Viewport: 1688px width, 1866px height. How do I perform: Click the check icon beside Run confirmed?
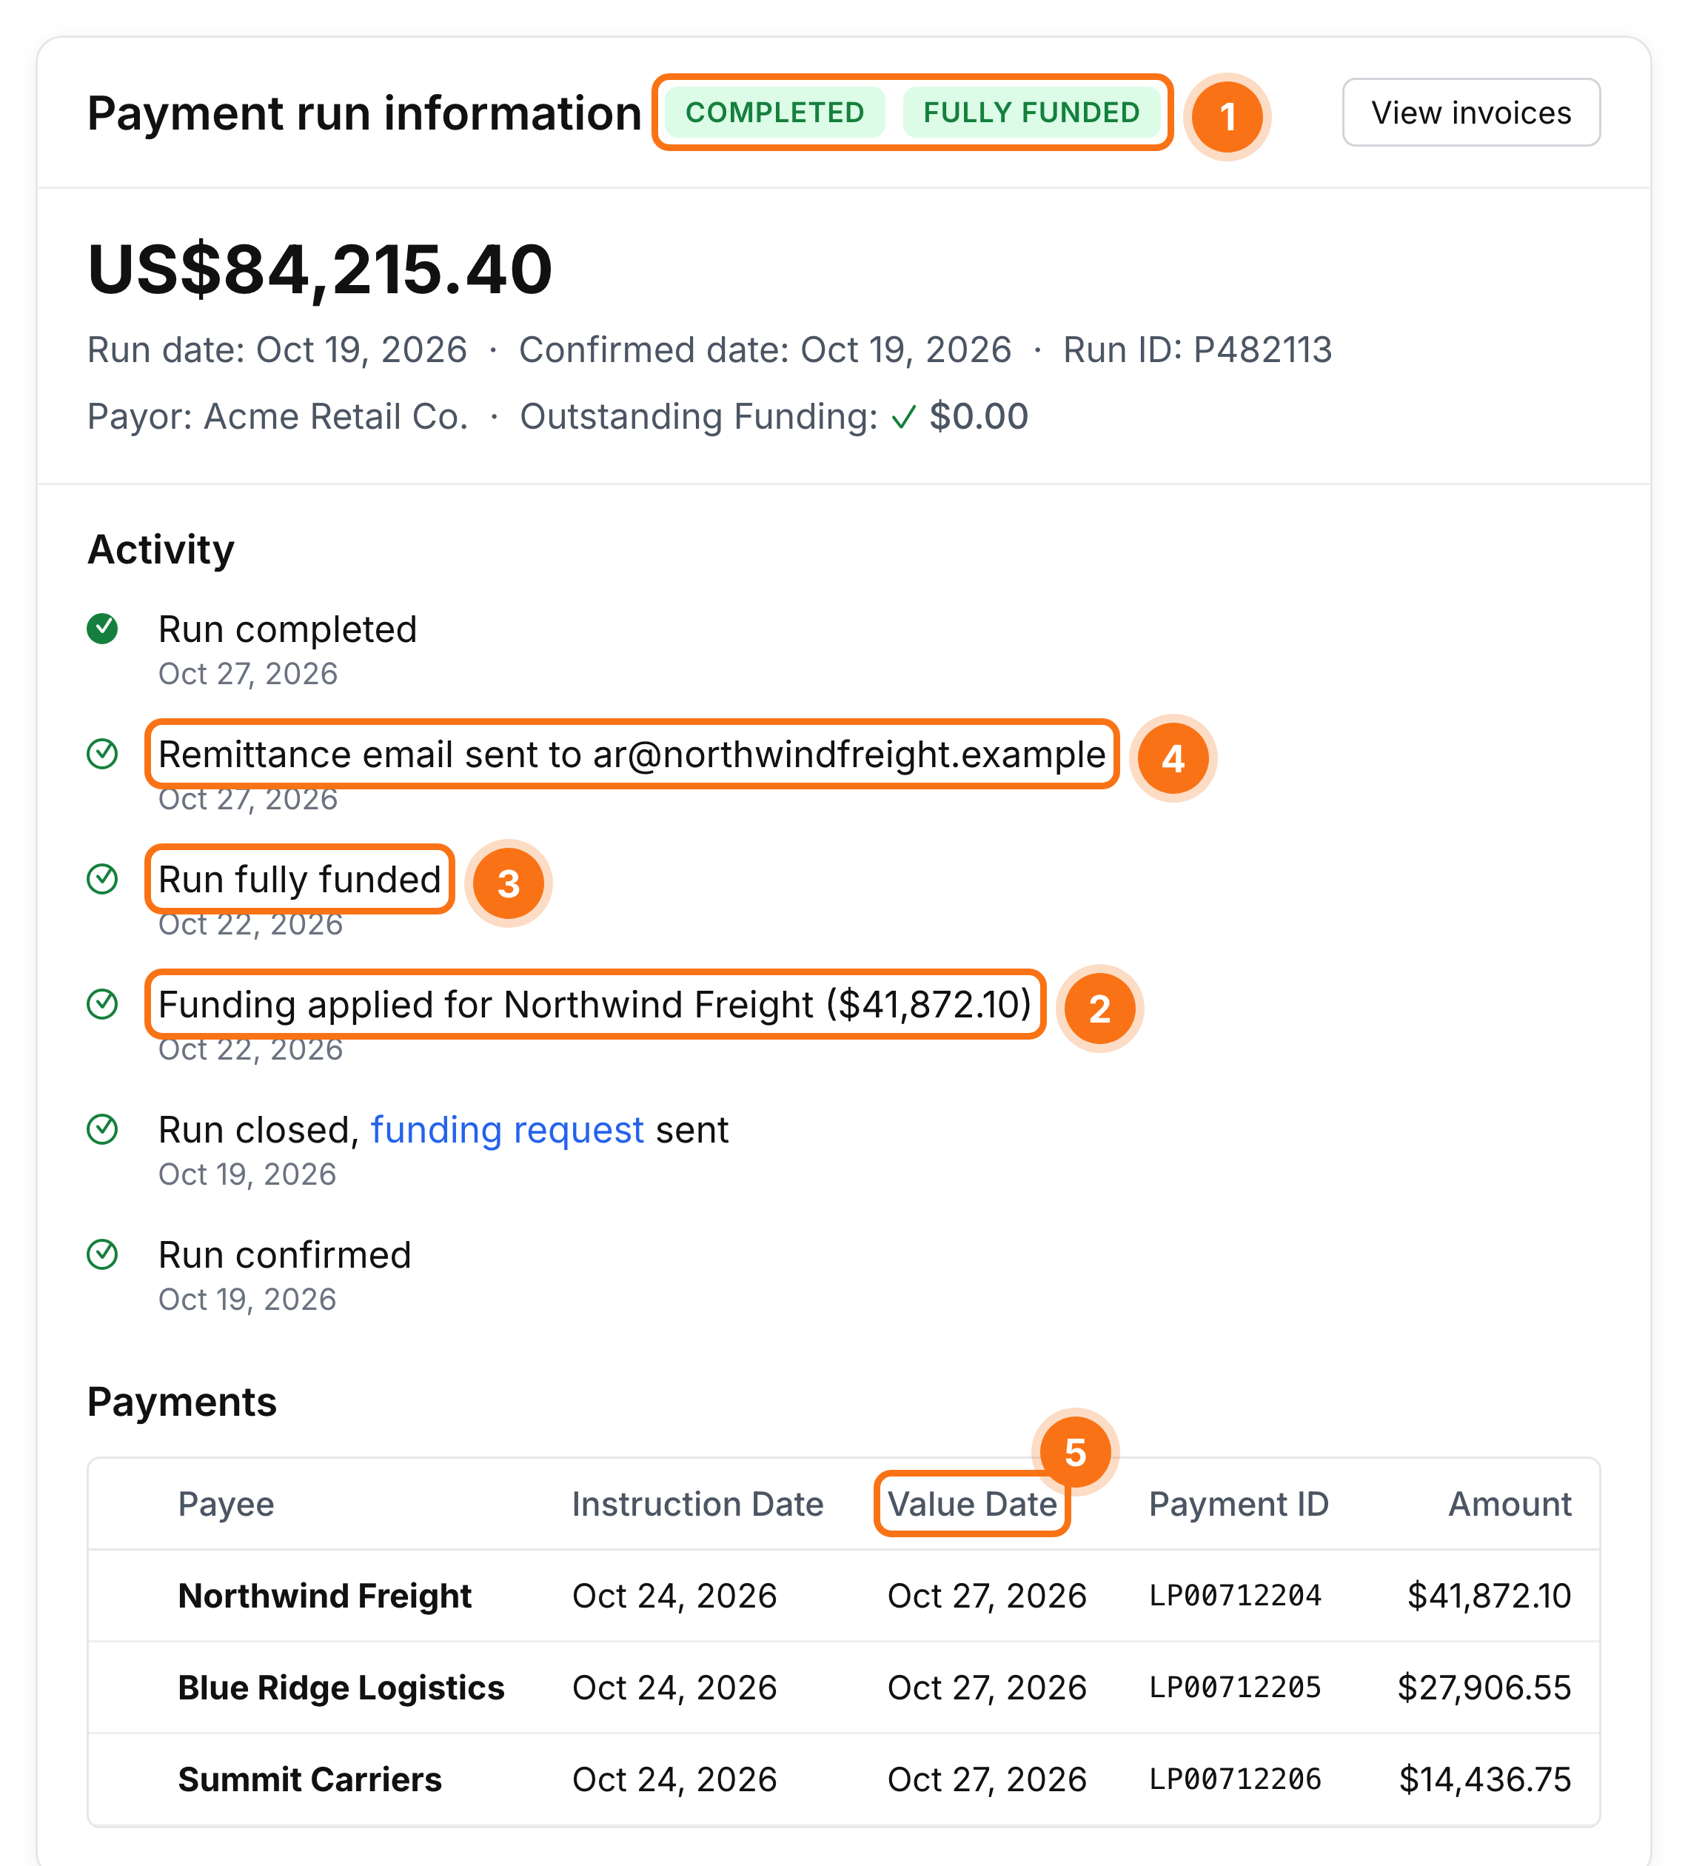(x=102, y=1255)
